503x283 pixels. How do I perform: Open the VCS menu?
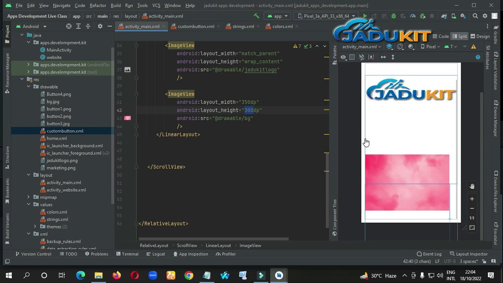point(156,6)
